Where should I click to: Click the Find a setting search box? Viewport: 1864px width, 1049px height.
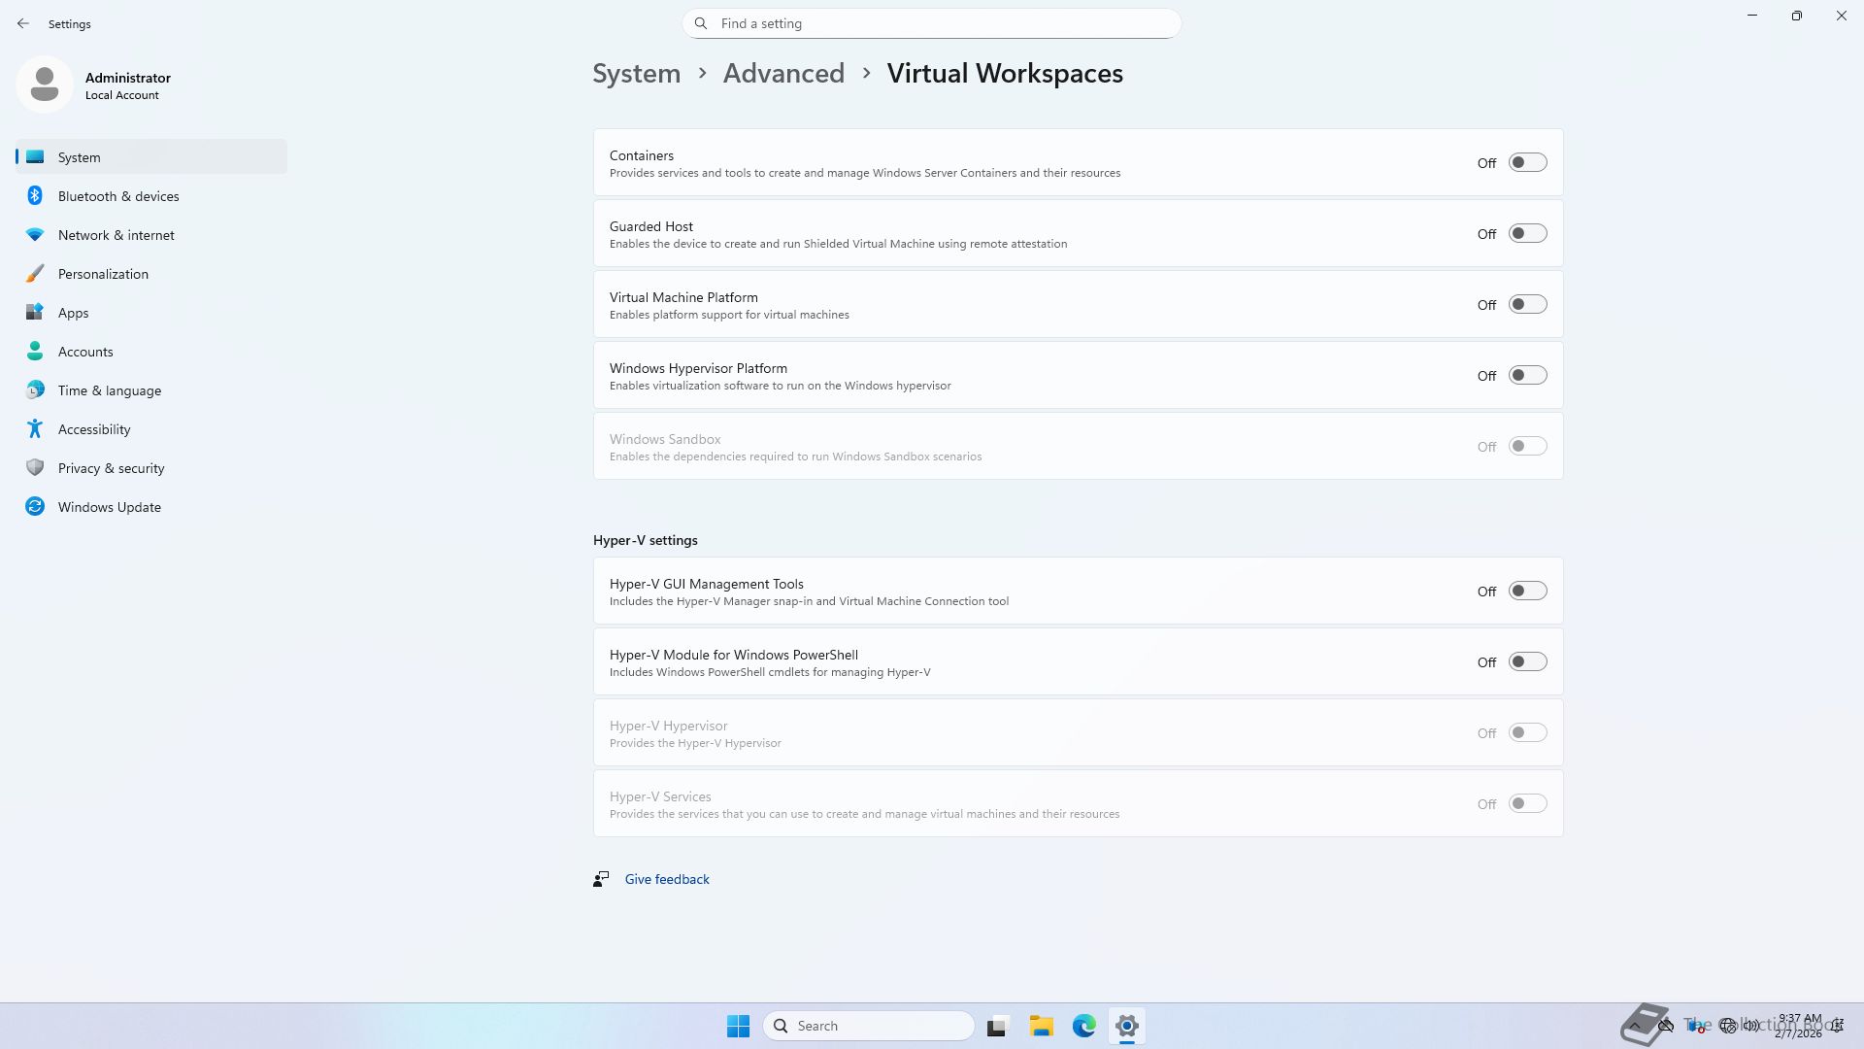point(932,23)
